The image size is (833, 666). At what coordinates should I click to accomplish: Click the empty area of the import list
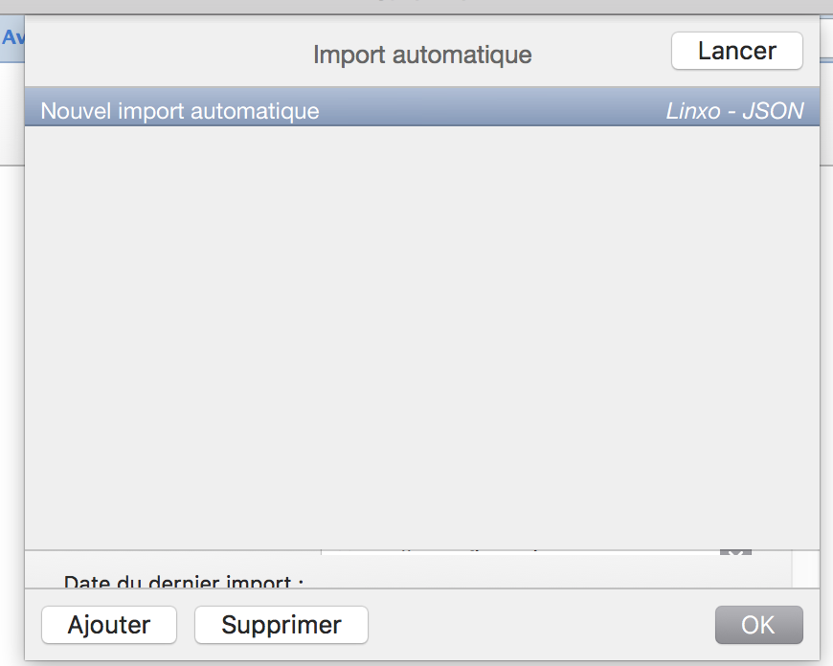coord(421,335)
